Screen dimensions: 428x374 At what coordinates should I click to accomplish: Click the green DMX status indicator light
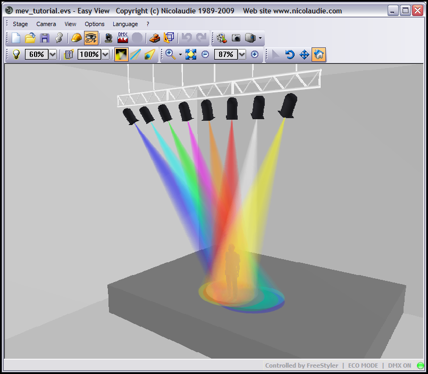pos(421,365)
